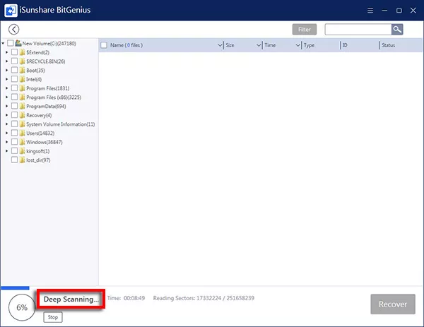The image size is (424, 327).
Task: Click the blue scan progress bar
Action: 15,288
